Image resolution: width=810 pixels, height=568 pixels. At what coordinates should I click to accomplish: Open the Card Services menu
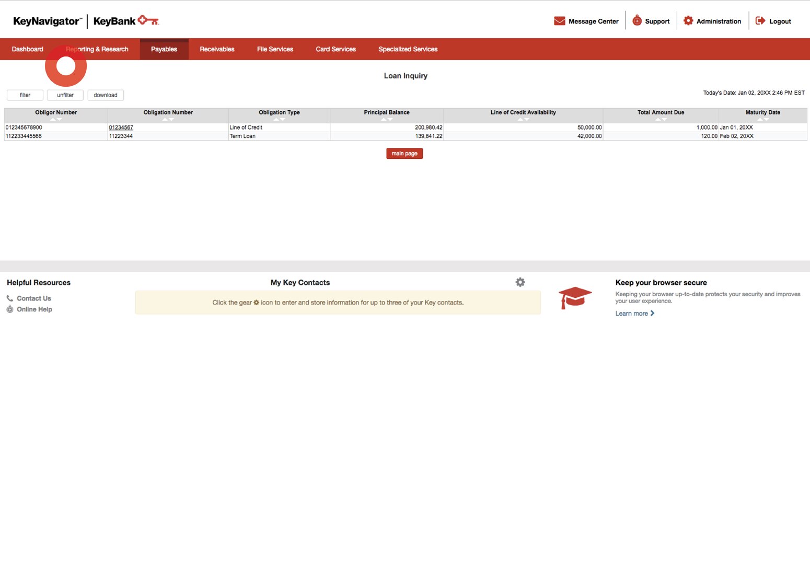pos(335,49)
